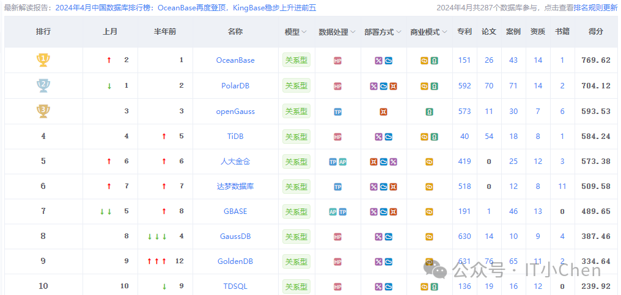Click blue cloud deployment icon in TiDB row
Viewport: 621px width, 295px height.
point(389,137)
